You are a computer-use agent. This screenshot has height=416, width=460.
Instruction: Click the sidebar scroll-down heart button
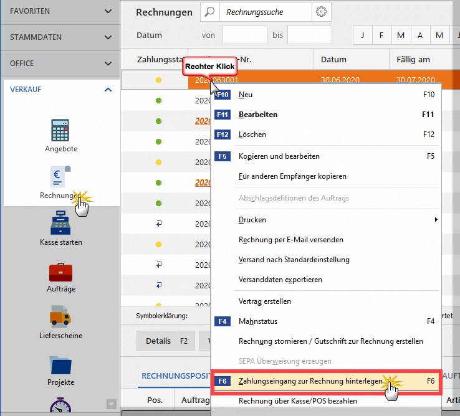[x=112, y=404]
